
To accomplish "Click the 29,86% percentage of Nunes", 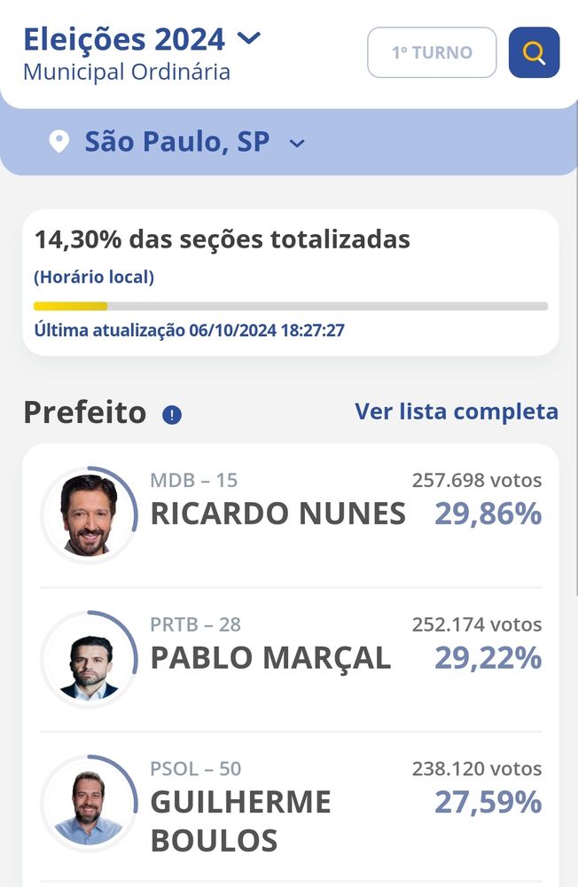I will pos(488,514).
